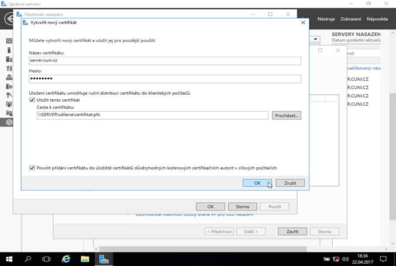Launch Internet Explorer from taskbar

66,259
